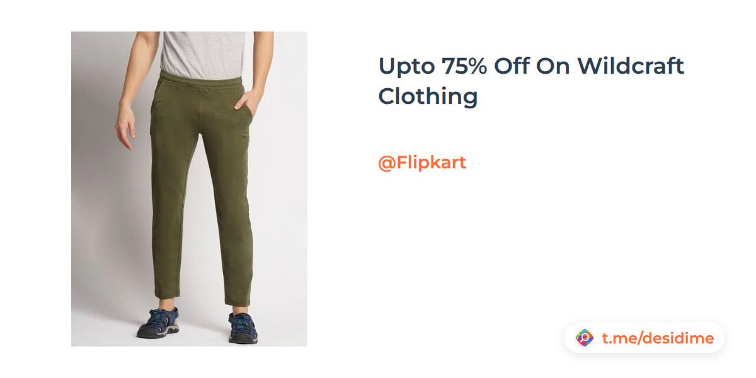This screenshot has width=756, height=378.
Task: Click the 75% discount text
Action: click(464, 66)
